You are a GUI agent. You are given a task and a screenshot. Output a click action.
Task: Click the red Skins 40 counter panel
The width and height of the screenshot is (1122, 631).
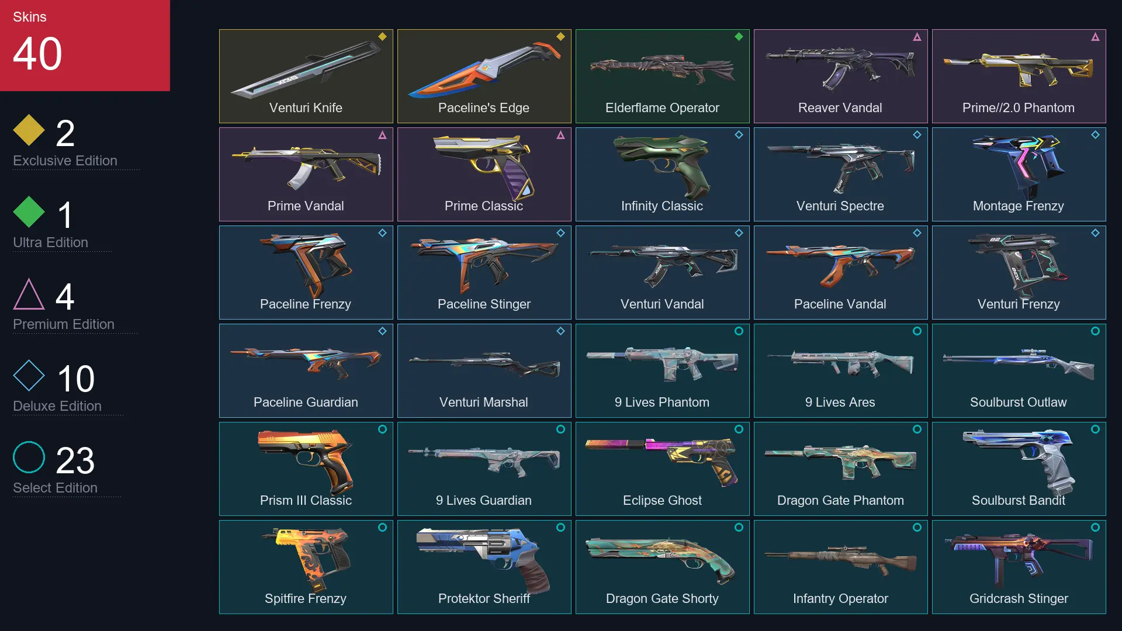[85, 46]
